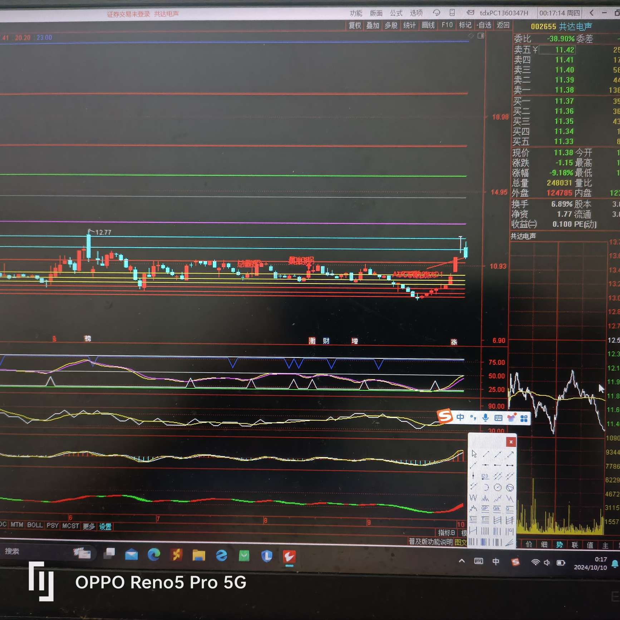This screenshot has height=620, width=620.
Task: Select the GP golden ratio line tool
Action: click(x=485, y=508)
